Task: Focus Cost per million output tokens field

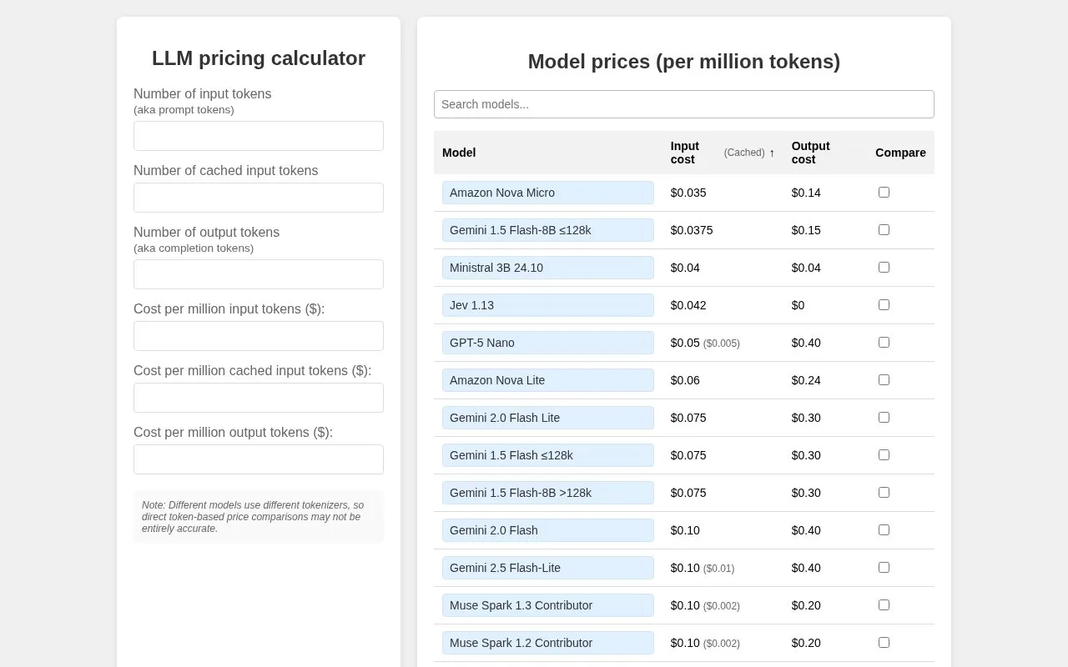Action: pyautogui.click(x=259, y=459)
